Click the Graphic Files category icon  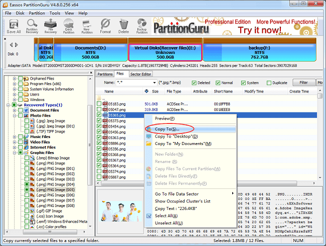click(26, 152)
